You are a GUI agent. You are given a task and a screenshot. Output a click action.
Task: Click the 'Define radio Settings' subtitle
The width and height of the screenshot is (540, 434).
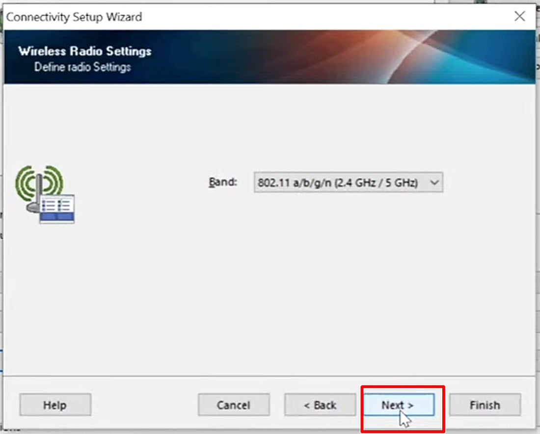pyautogui.click(x=82, y=67)
